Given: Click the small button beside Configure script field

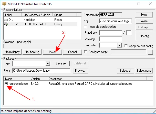Looking at the screenshot, I should coord(150,52).
